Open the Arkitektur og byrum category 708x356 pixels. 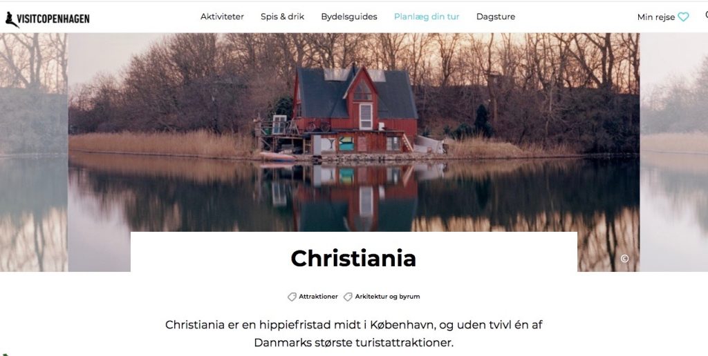387,297
